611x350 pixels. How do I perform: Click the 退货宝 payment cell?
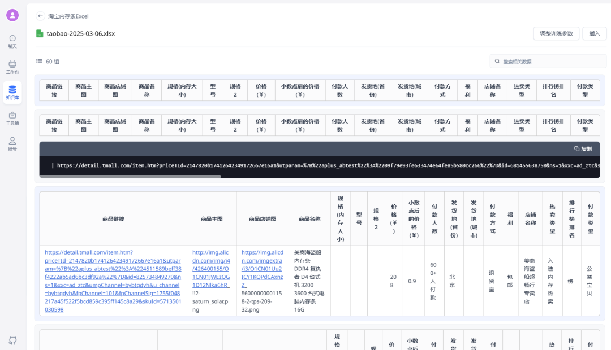tap(493, 281)
